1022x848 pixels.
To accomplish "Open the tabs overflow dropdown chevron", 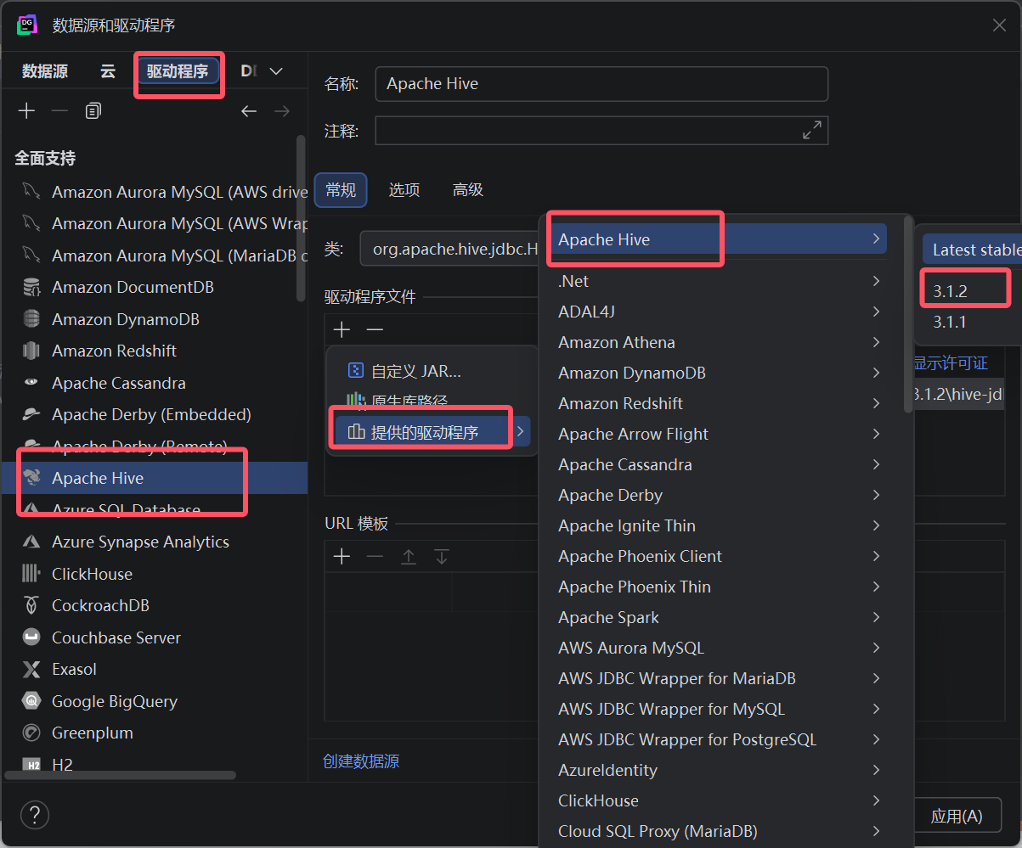I will [x=276, y=71].
